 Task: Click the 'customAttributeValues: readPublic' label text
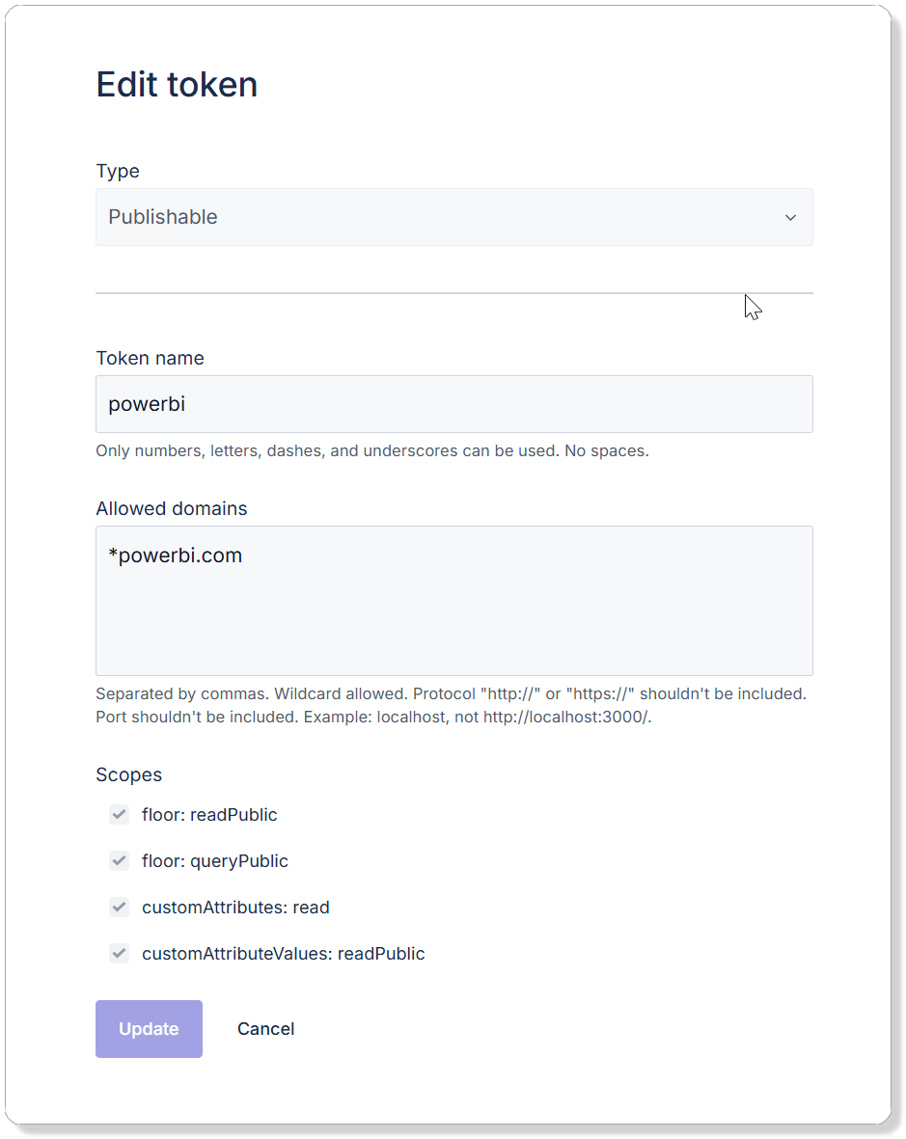[x=283, y=954]
